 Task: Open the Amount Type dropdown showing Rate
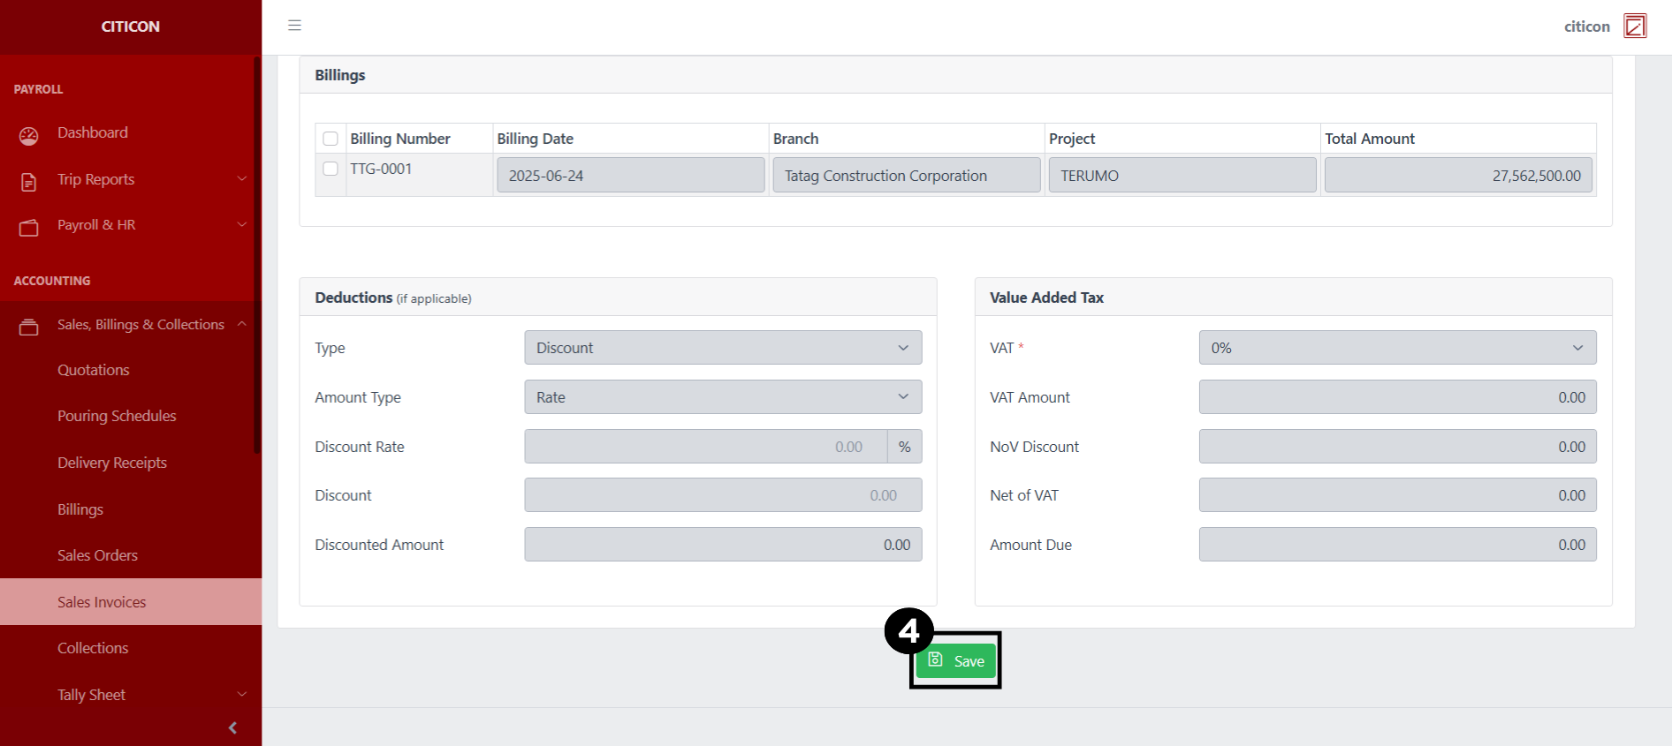(723, 397)
